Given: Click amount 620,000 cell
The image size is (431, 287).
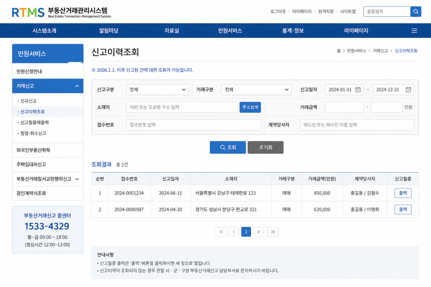Looking at the screenshot, I should click(x=322, y=210).
